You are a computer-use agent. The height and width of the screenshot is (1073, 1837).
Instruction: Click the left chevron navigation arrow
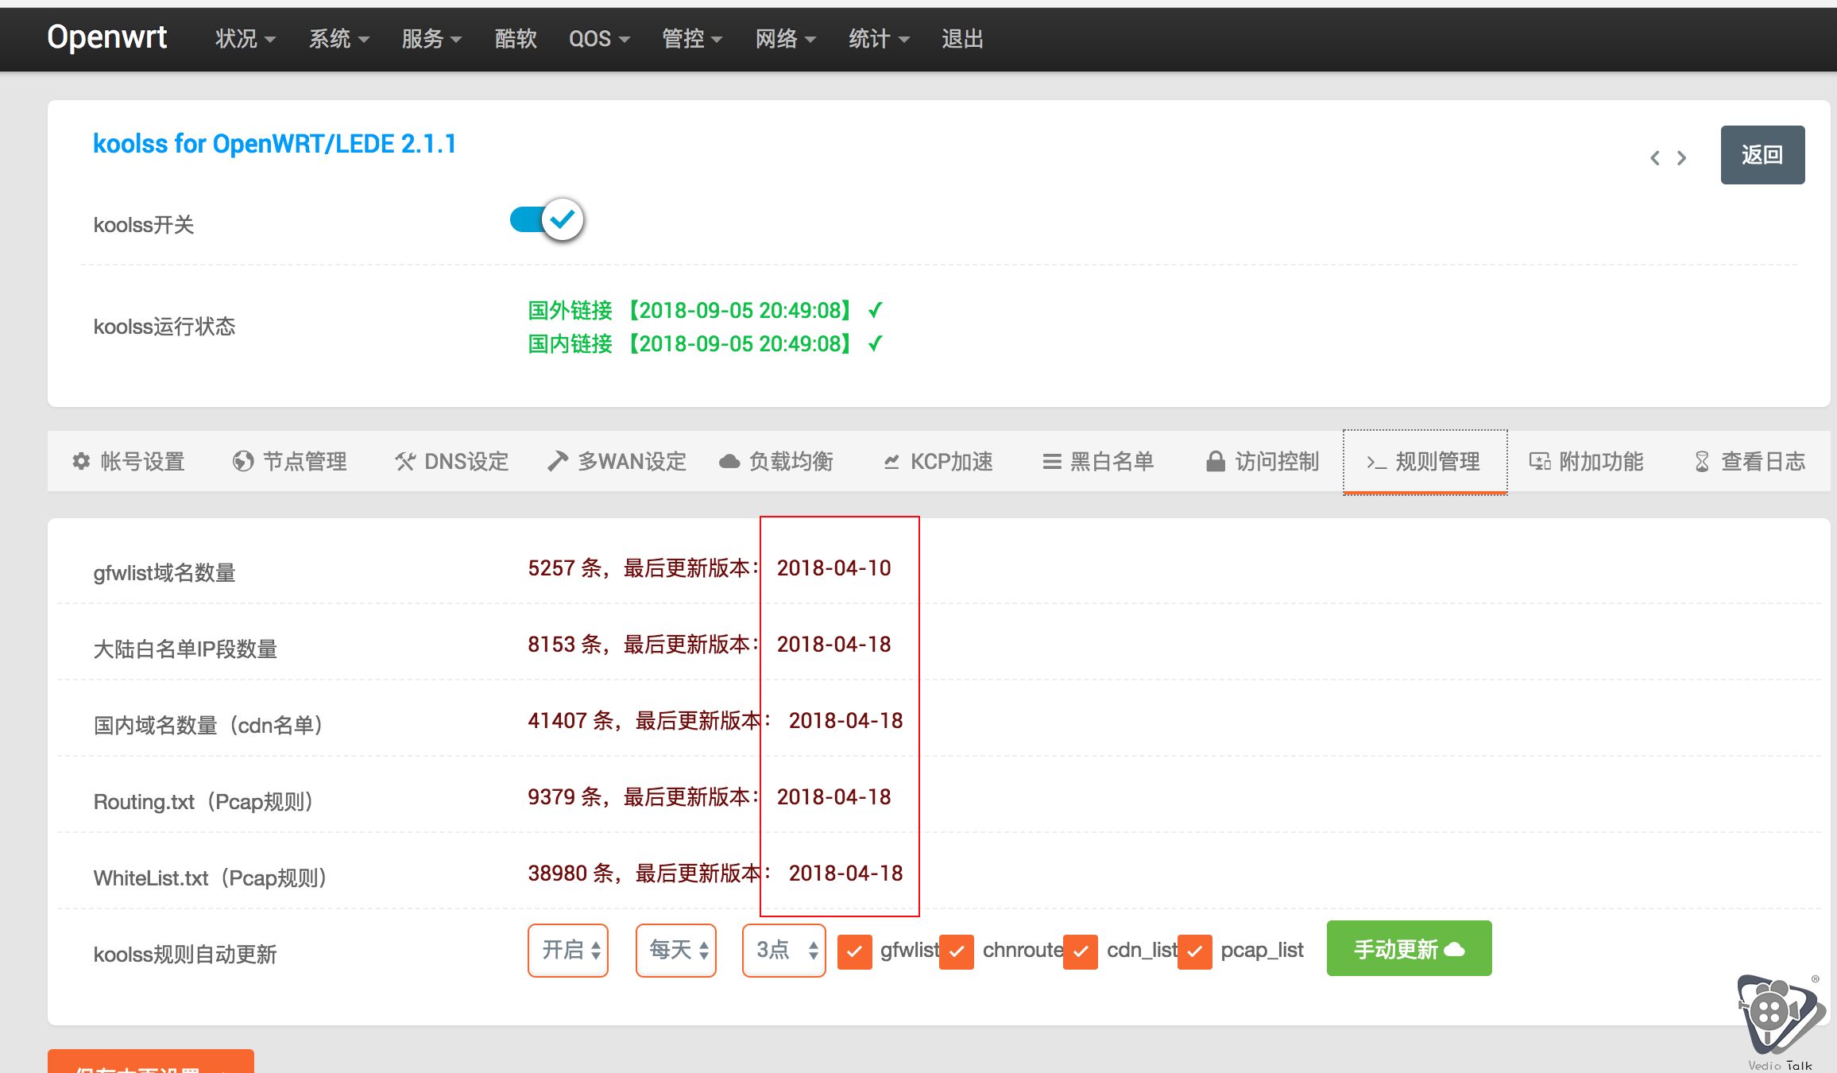[1655, 158]
